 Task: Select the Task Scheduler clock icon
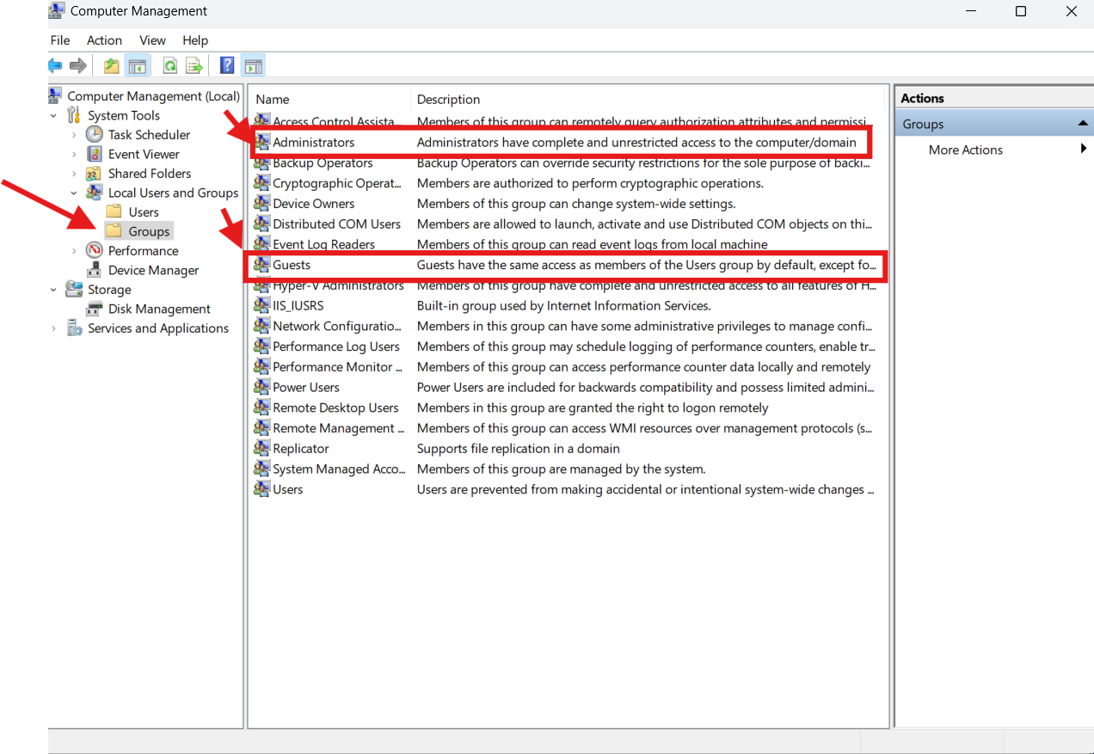[x=95, y=135]
